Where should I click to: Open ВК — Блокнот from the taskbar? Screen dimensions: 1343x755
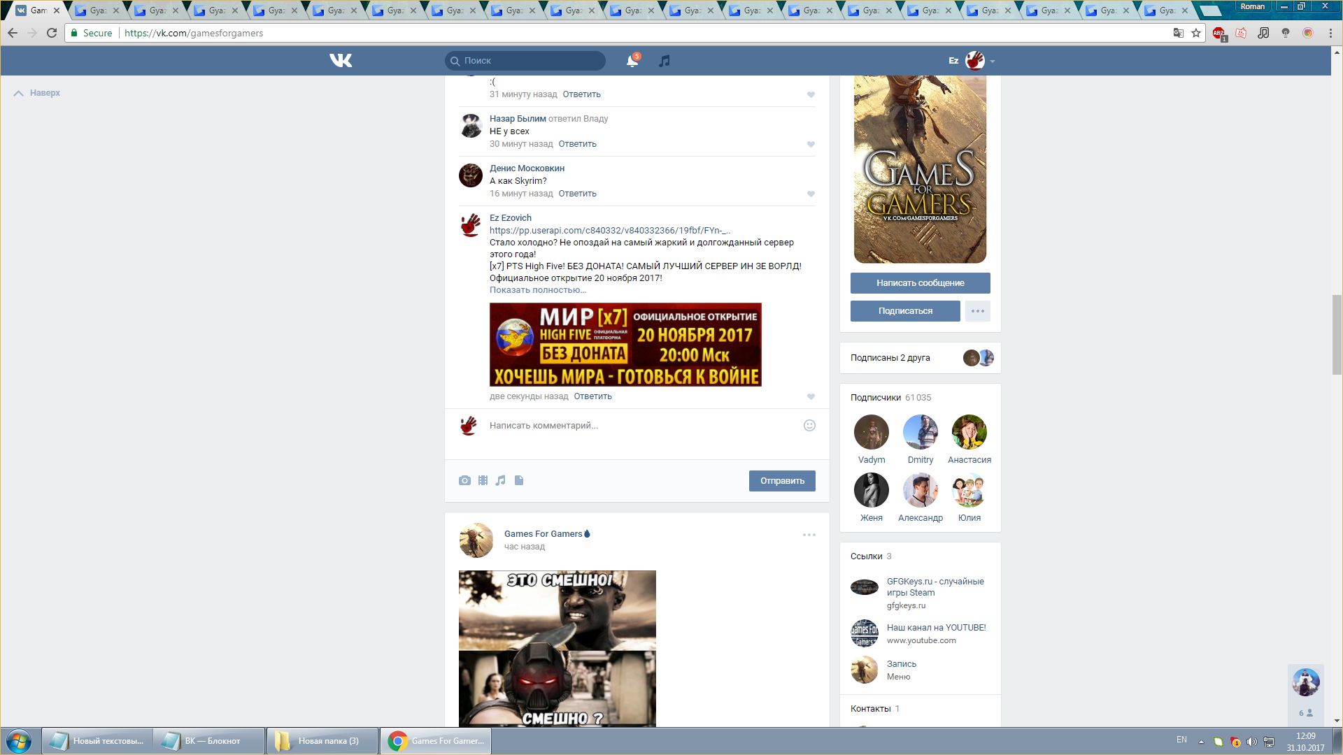click(x=209, y=741)
